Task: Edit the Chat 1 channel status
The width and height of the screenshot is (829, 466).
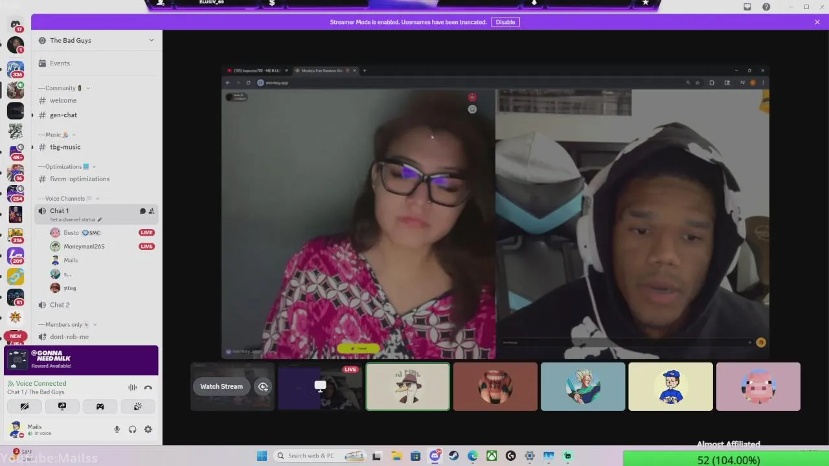Action: (76, 220)
